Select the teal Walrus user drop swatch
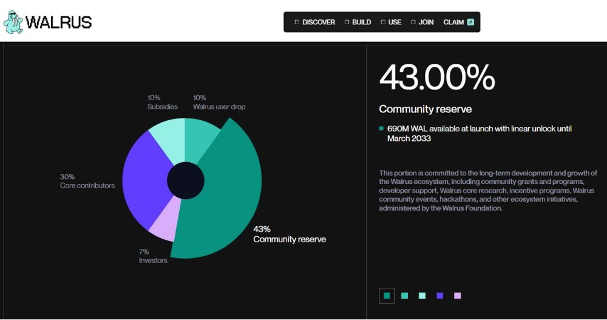The image size is (607, 320). pyautogui.click(x=404, y=296)
